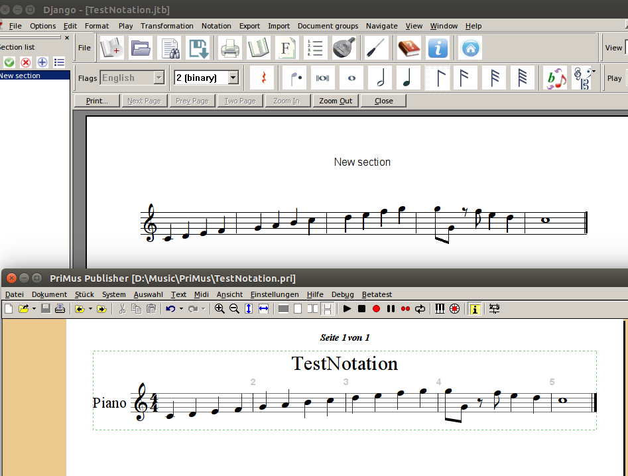Expand the undo history dropdown arrow
This screenshot has width=628, height=476.
coord(181,308)
